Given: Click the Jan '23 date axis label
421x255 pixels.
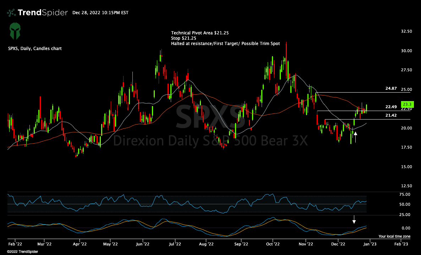Looking at the screenshot, I should 370,244.
